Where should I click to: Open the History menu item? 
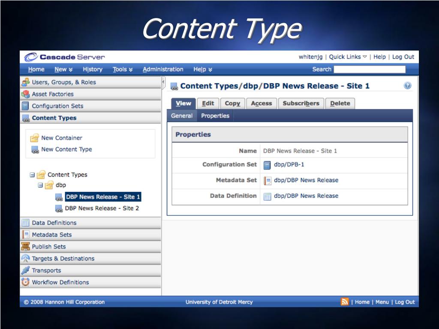pyautogui.click(x=93, y=69)
